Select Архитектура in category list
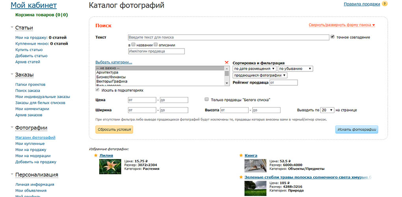Screen dimensions: 402x197 point(108,72)
